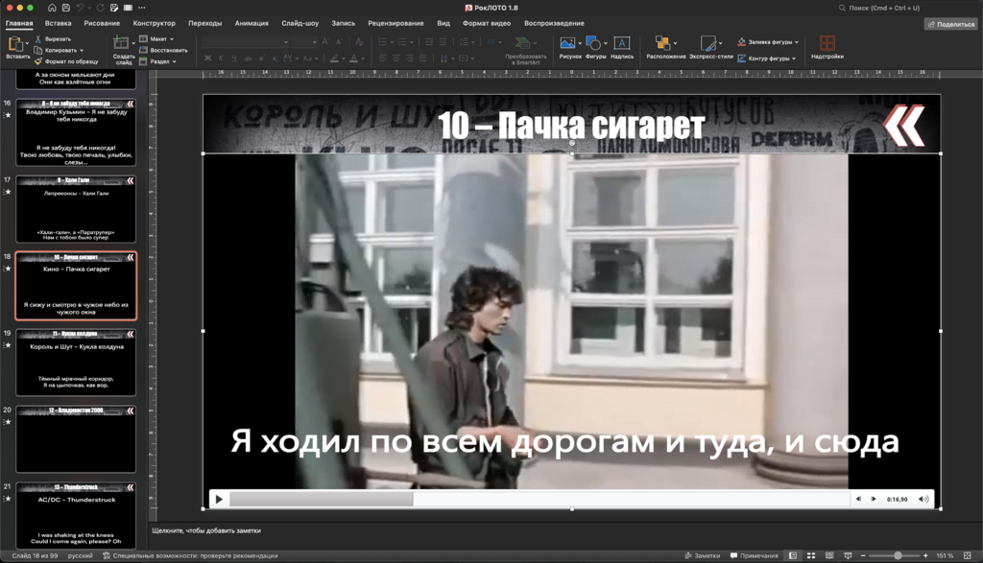
Task: Open the Вставка tab
Action: tap(58, 23)
